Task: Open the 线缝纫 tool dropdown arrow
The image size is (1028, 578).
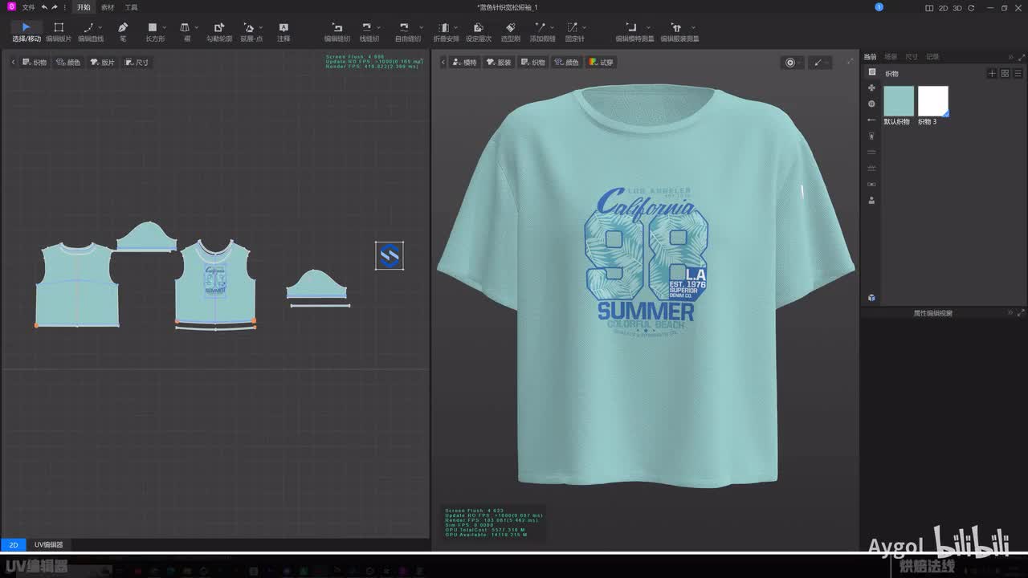Action: pyautogui.click(x=378, y=28)
